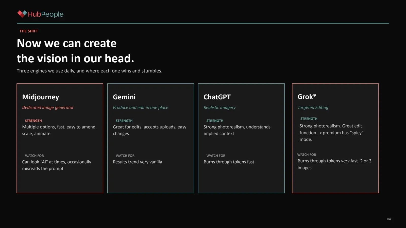Image resolution: width=406 pixels, height=228 pixels.
Task: Select 'Results trend very vanilla' text
Action: click(138, 162)
